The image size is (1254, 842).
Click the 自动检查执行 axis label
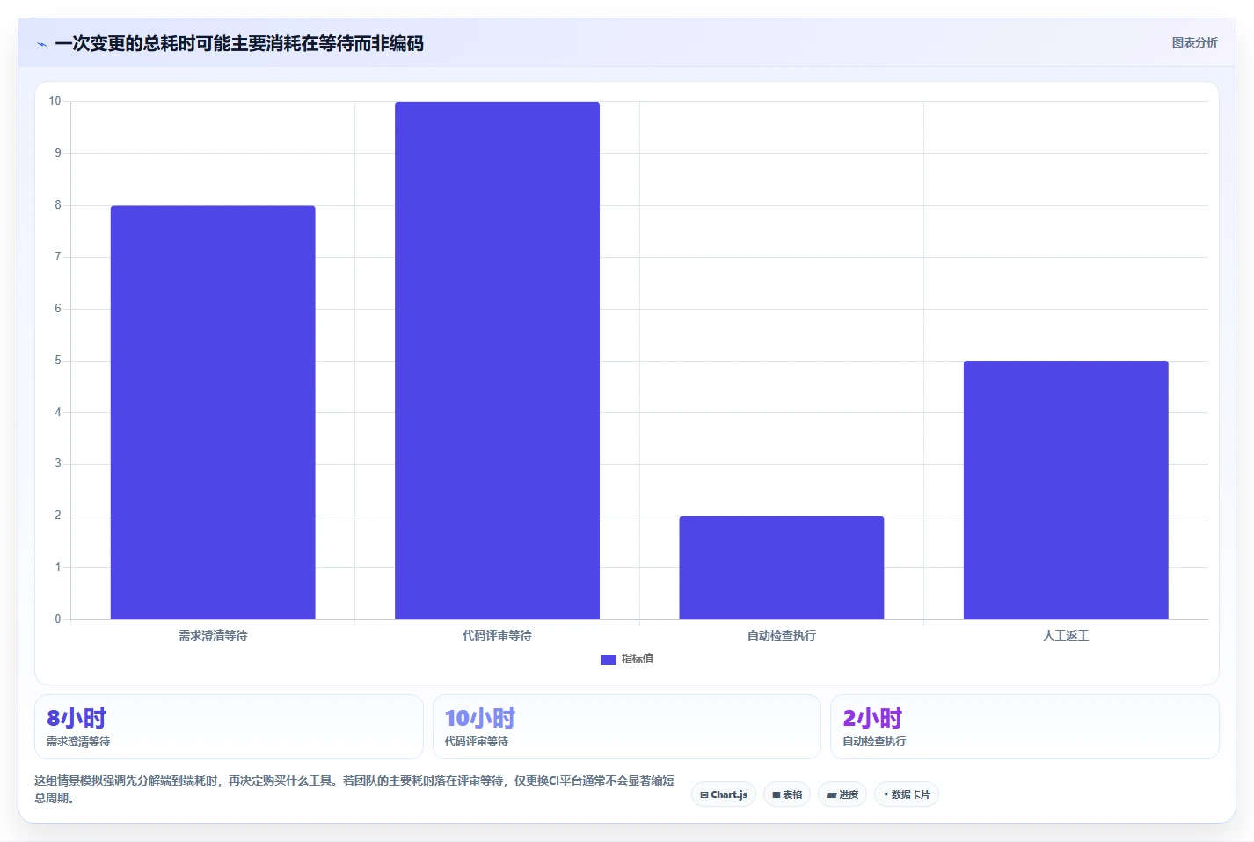pyautogui.click(x=782, y=635)
